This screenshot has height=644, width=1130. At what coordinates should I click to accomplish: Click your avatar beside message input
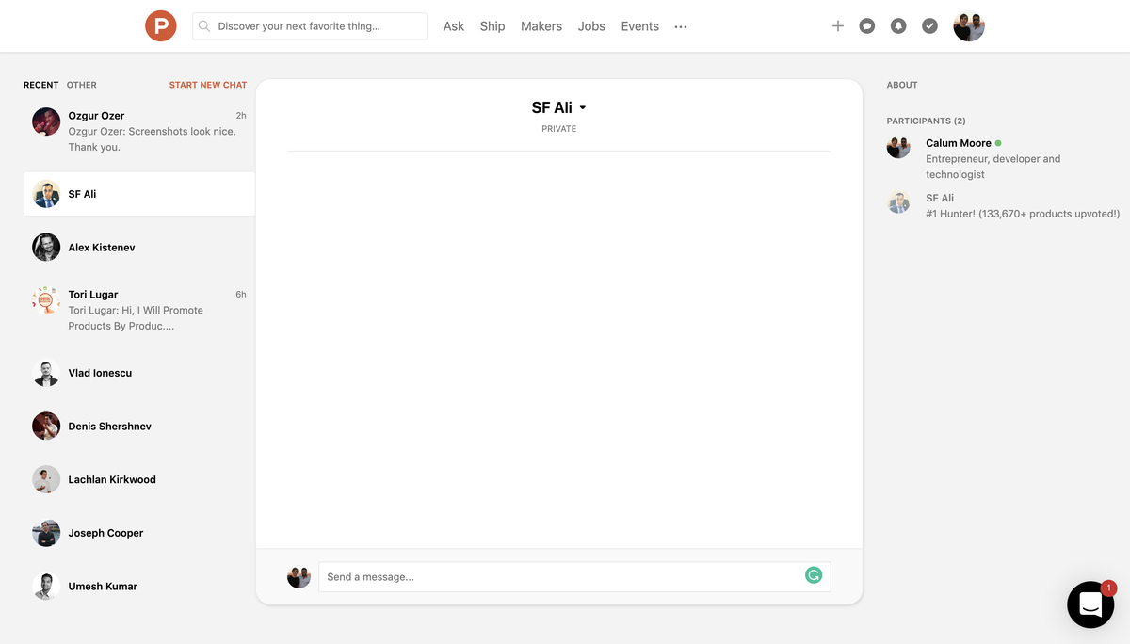click(299, 576)
